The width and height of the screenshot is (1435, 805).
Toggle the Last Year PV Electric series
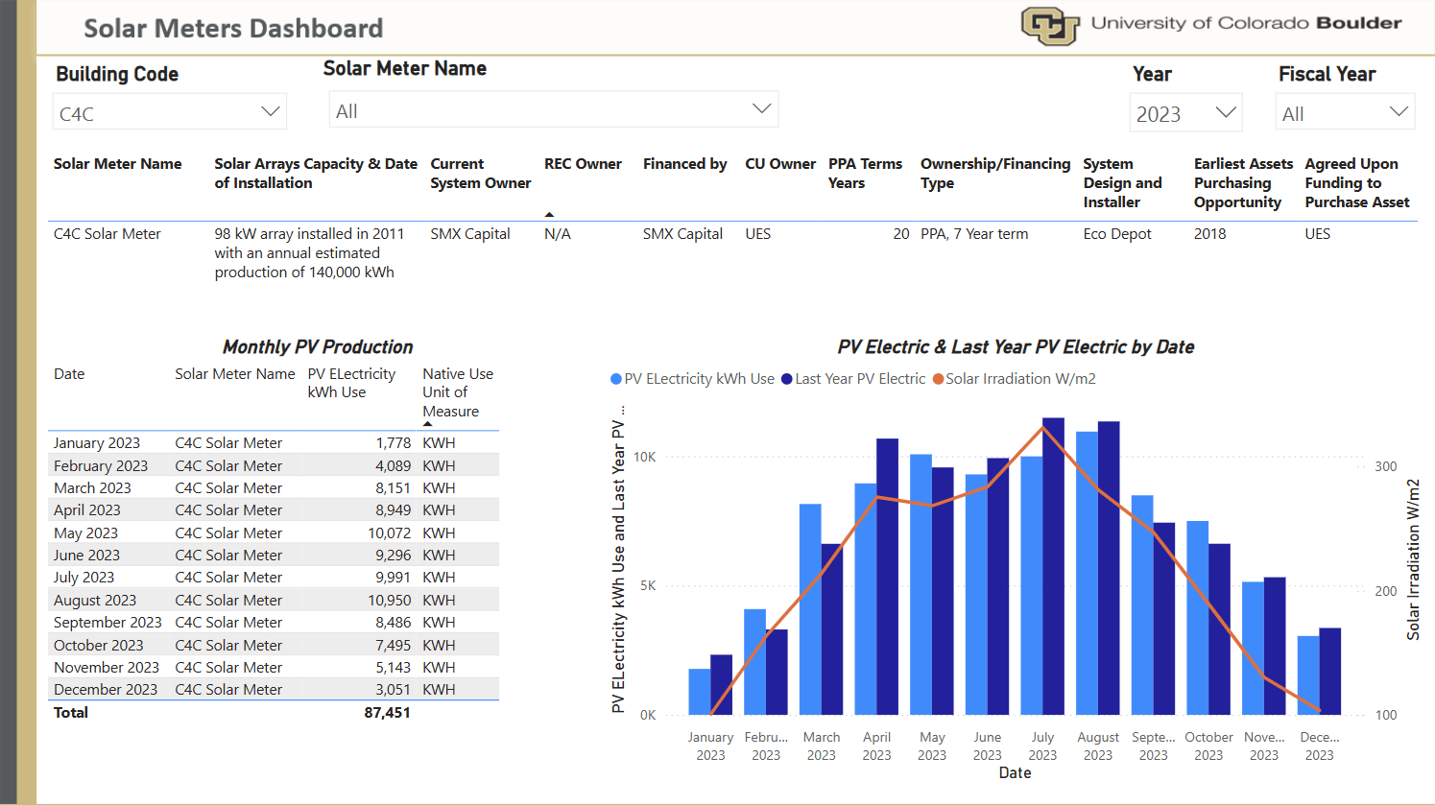[x=853, y=378]
